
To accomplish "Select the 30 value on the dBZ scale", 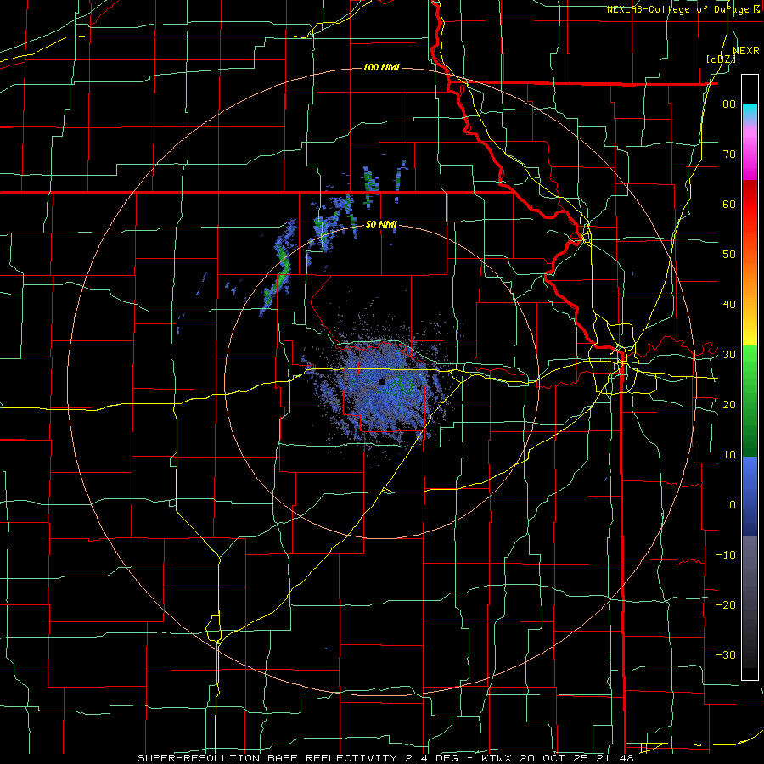I will [729, 354].
